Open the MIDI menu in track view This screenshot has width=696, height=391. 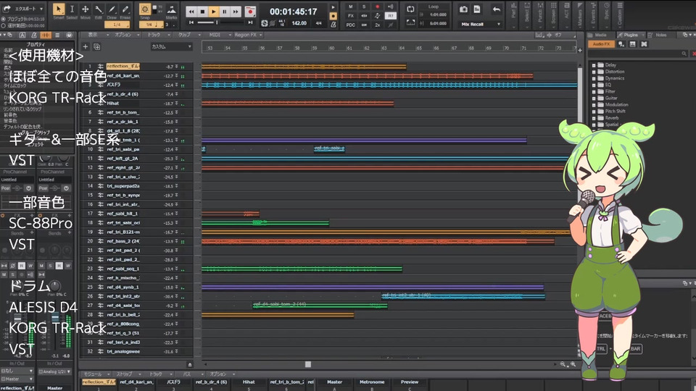(x=216, y=35)
